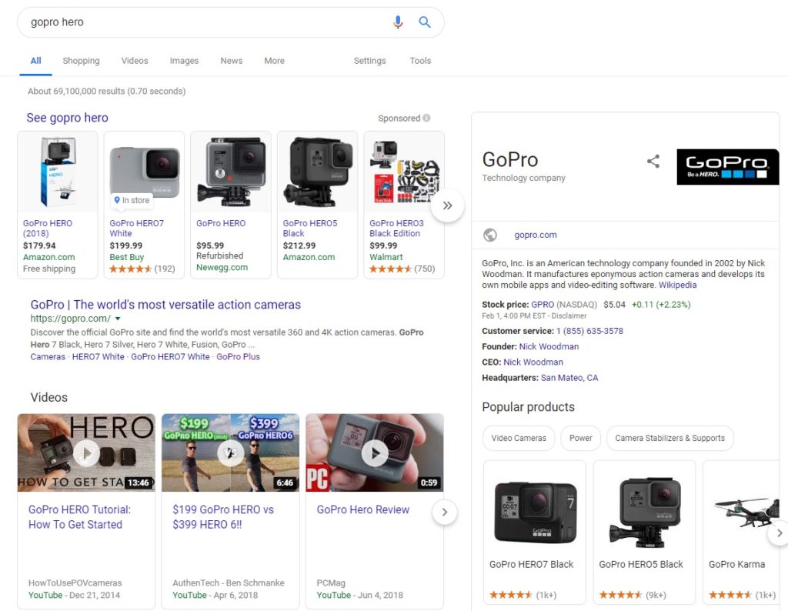Expand the Popular products carousel with the chevron
Image resolution: width=788 pixels, height=611 pixels.
pyautogui.click(x=780, y=532)
